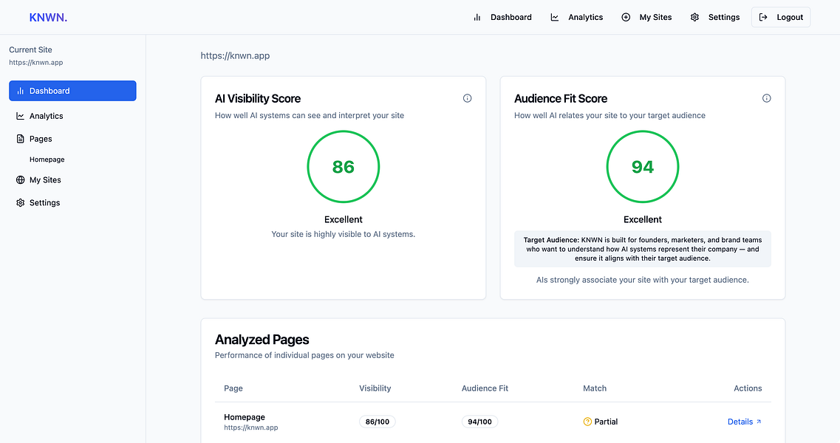Click the 86 visibility score circle
Viewport: 840px width, 443px height.
(x=344, y=167)
